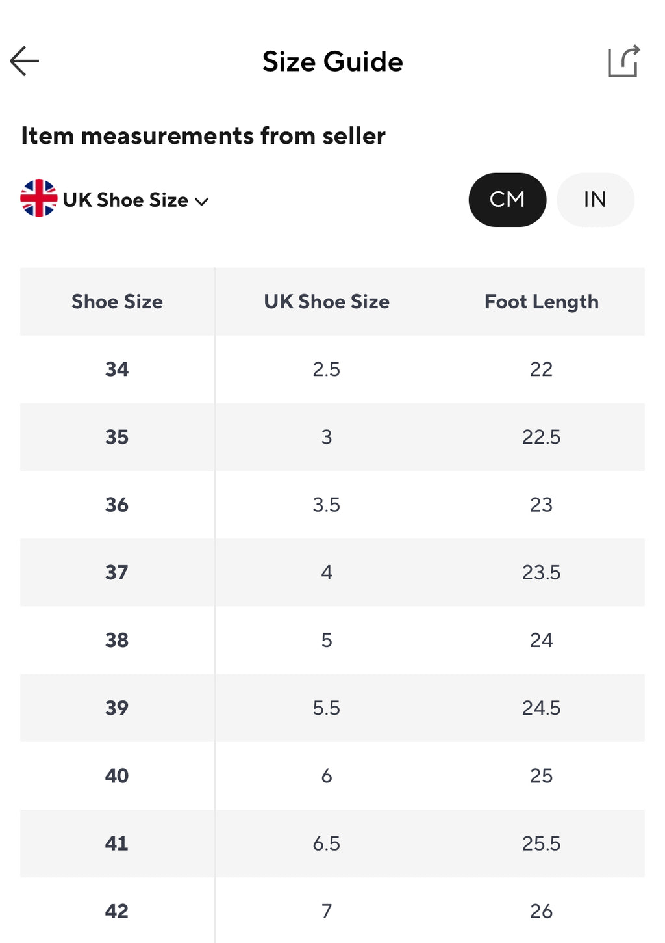Viewport: 665px width, 943px height.
Task: Switch measurements to CM
Action: click(507, 200)
